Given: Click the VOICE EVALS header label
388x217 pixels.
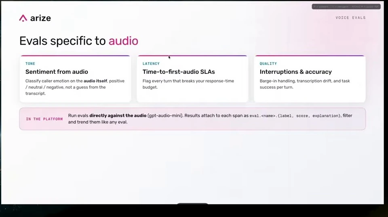Looking at the screenshot, I should coord(351,18).
